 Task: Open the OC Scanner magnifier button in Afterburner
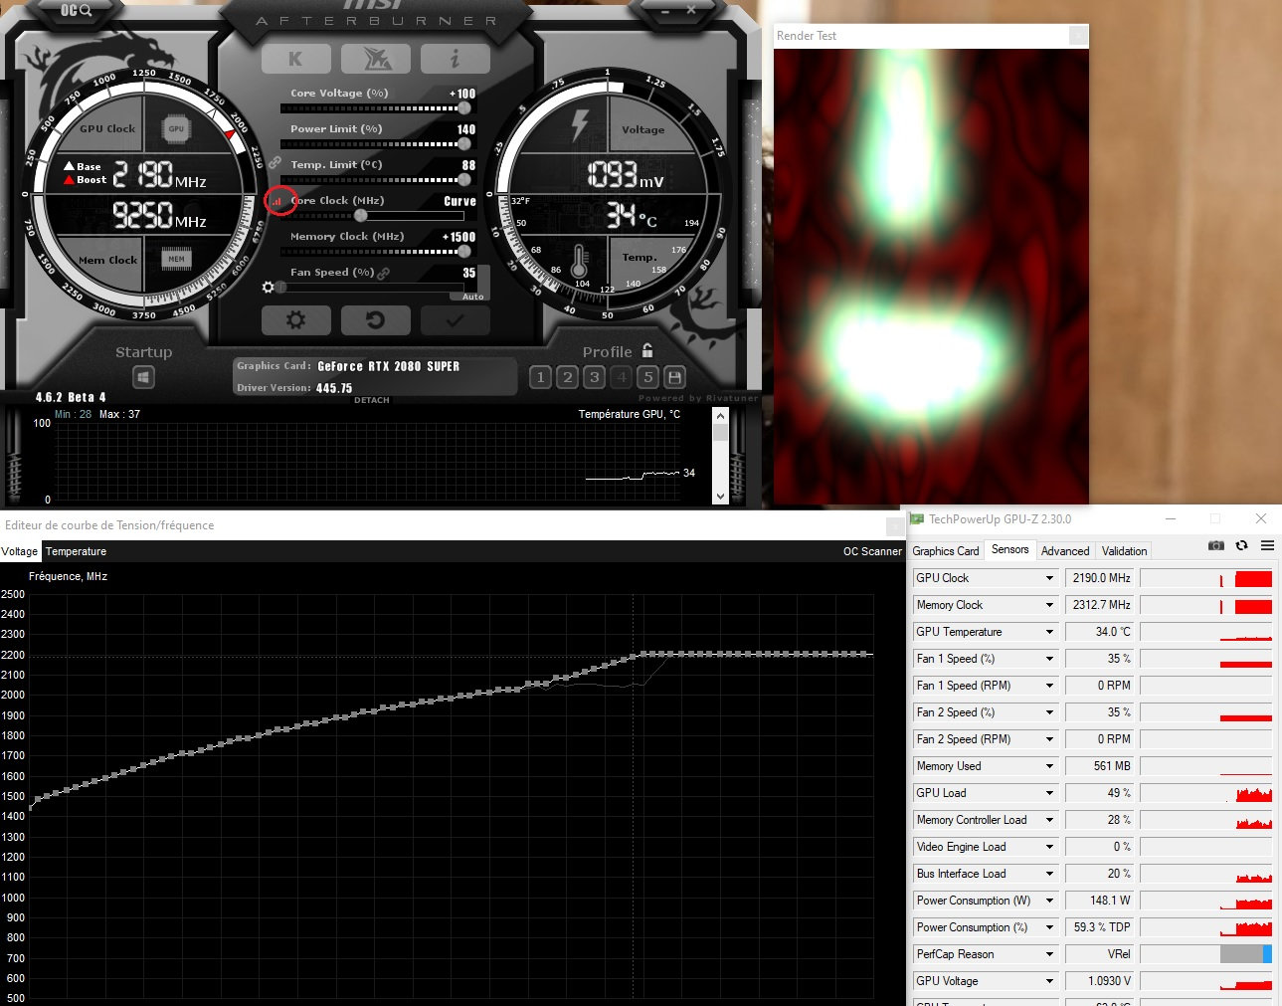[x=77, y=10]
